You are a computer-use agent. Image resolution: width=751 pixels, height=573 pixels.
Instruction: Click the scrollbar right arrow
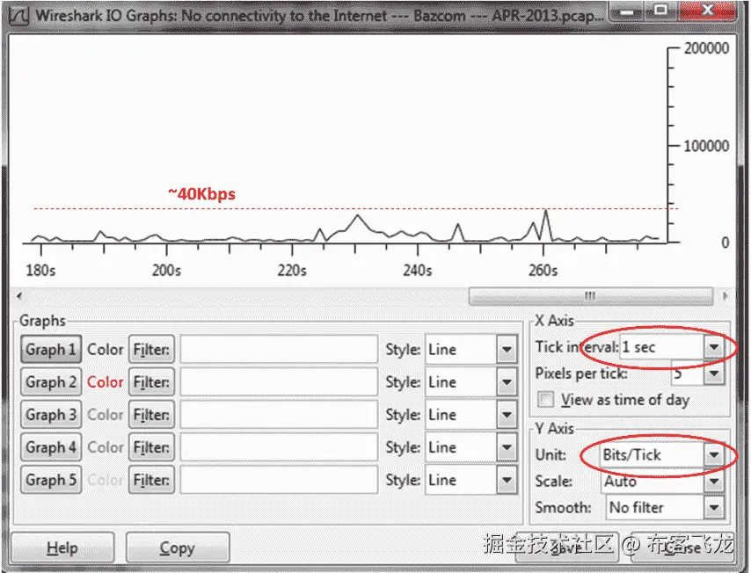point(725,296)
